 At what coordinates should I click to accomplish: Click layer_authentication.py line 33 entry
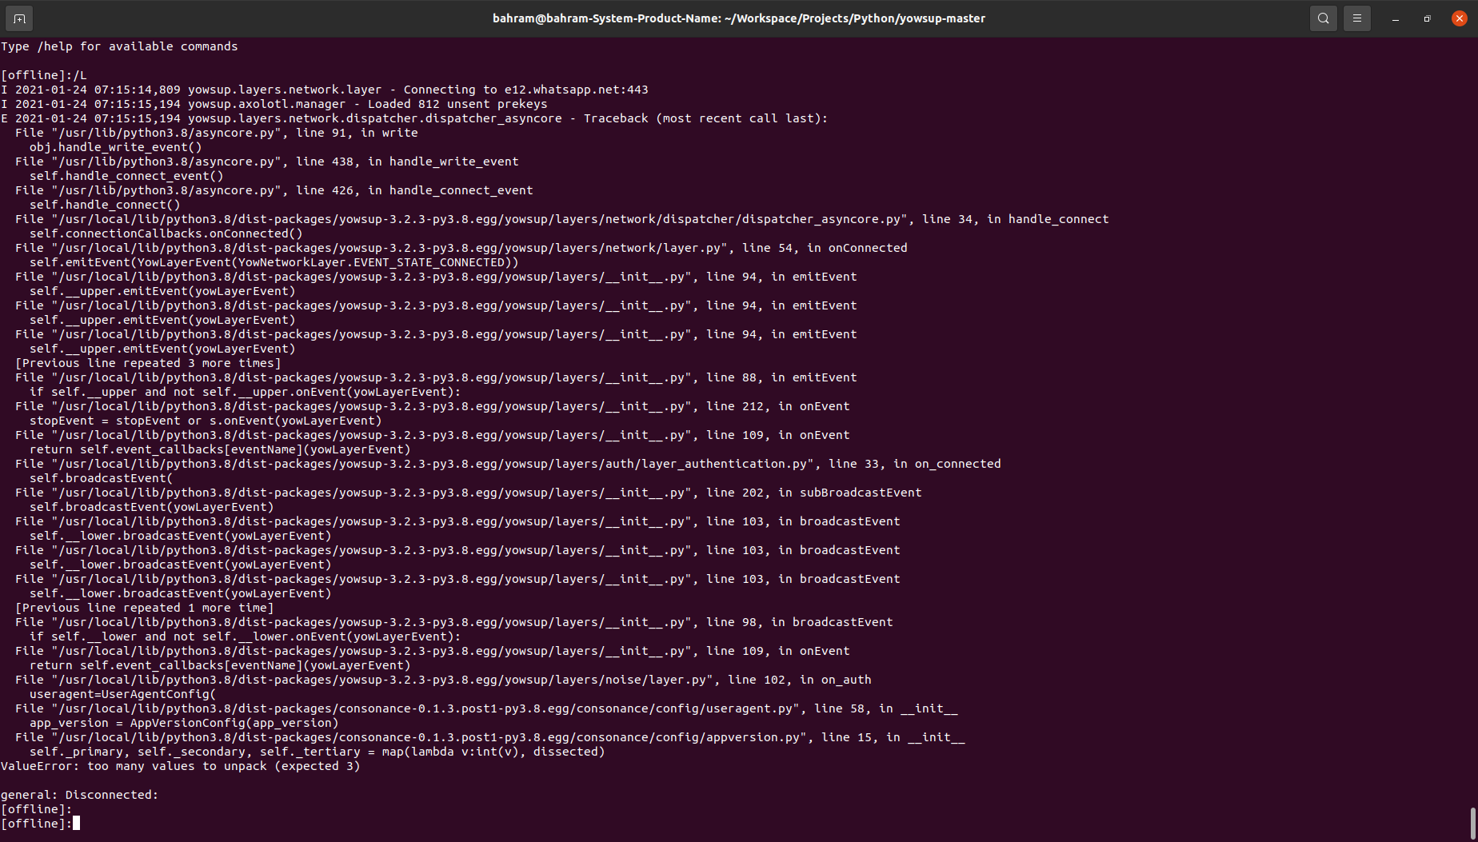coord(508,464)
